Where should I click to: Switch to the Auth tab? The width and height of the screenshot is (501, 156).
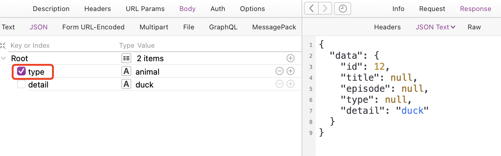218,9
